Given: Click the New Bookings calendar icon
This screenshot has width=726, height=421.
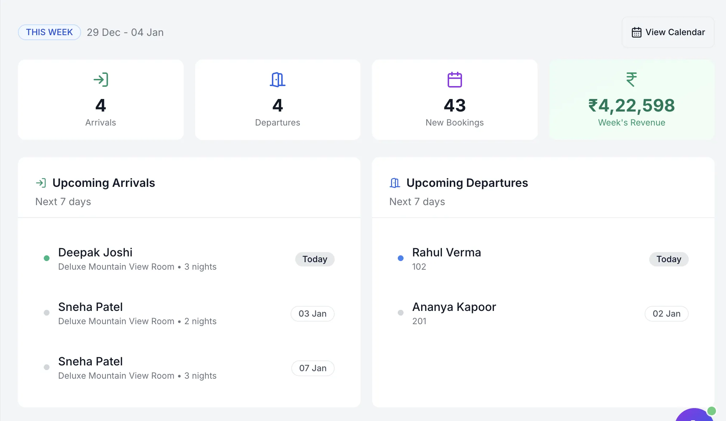Looking at the screenshot, I should (x=455, y=80).
